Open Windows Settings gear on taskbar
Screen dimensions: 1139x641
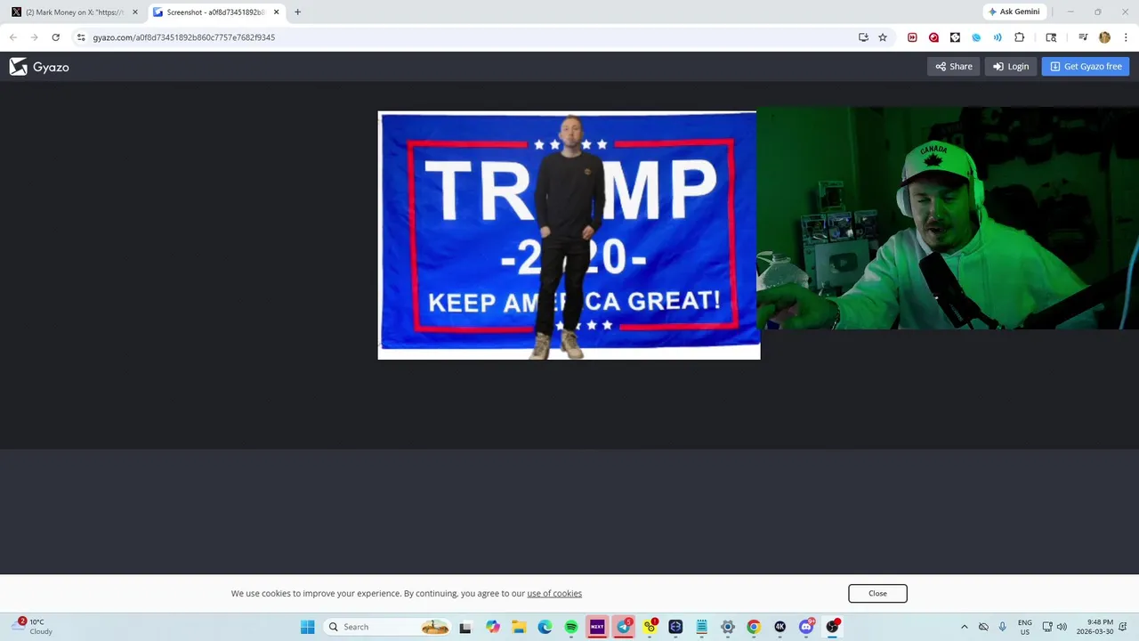pos(728,627)
